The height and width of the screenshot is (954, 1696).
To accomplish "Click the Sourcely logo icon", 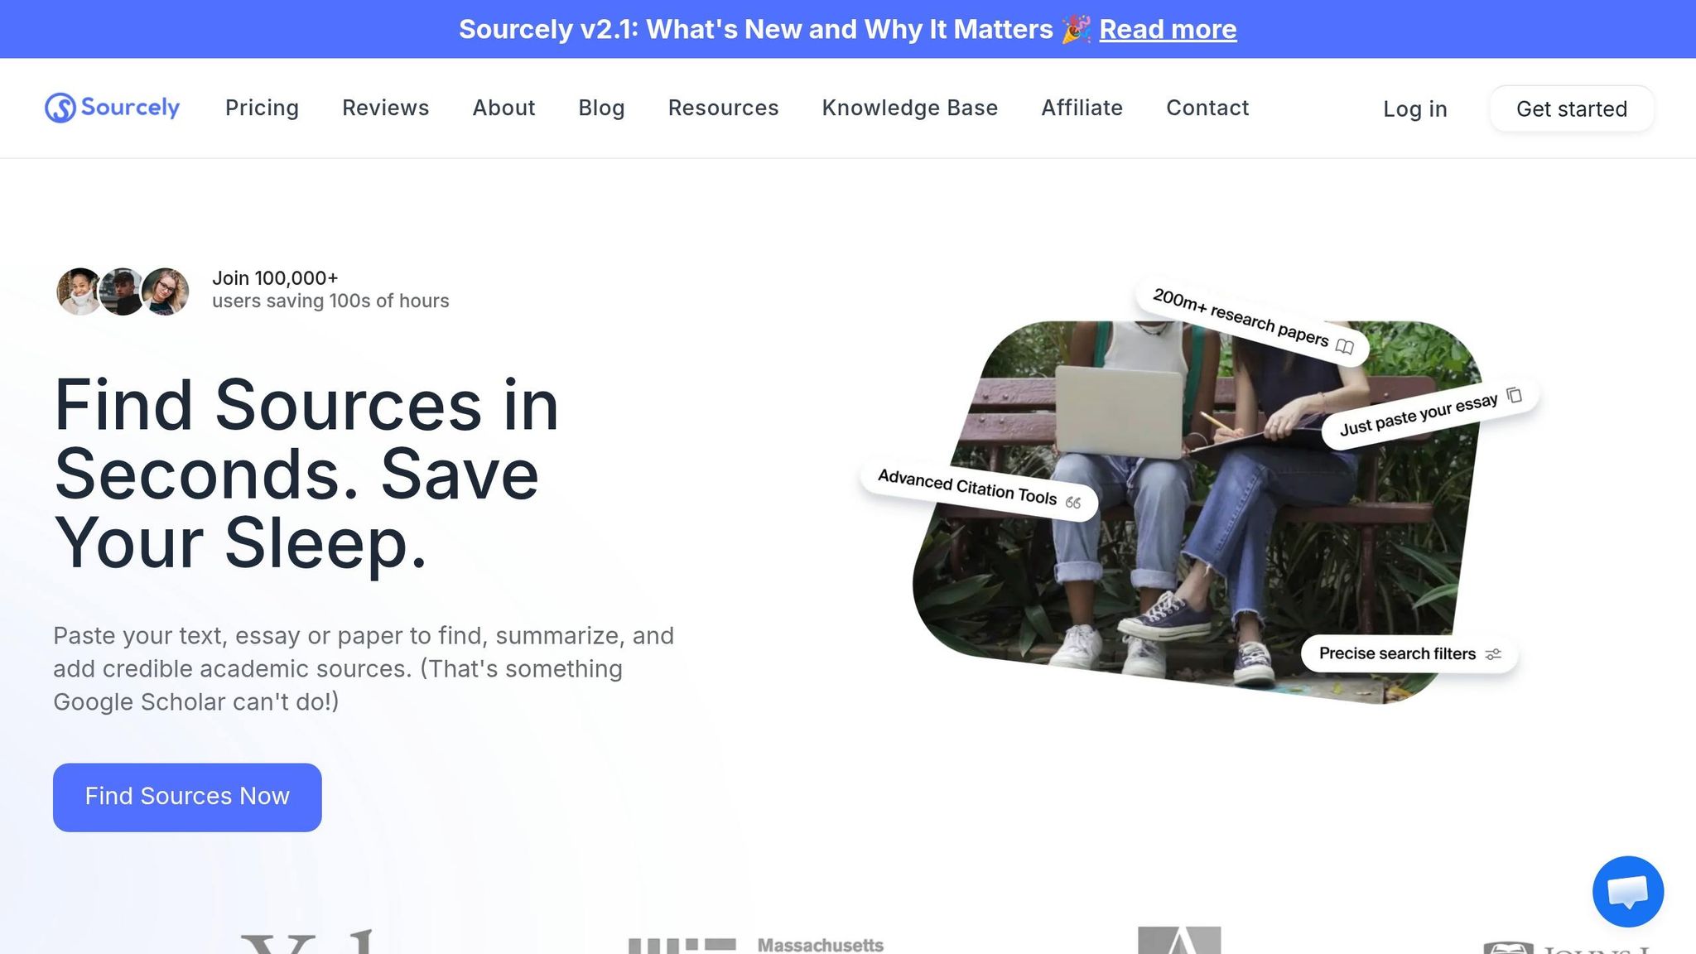I will point(60,108).
